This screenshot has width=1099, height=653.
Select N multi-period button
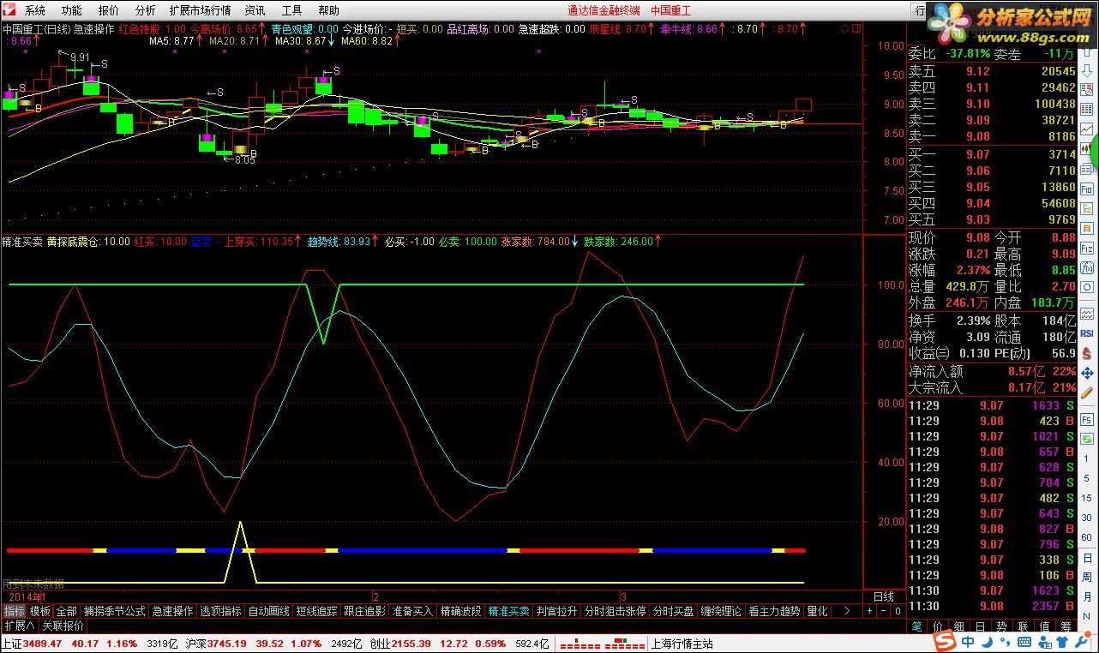1087,616
